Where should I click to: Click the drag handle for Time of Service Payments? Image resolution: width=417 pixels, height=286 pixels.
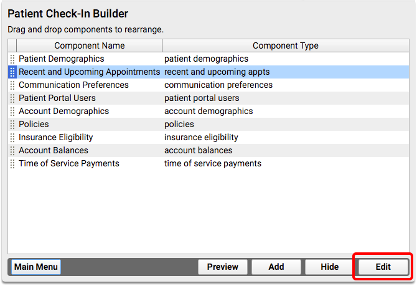click(x=12, y=163)
